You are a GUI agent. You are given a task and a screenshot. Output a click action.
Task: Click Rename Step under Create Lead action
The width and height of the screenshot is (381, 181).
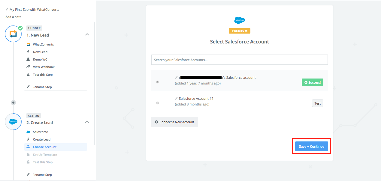click(42, 175)
